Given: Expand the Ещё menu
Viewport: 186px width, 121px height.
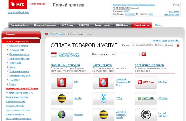Looking at the screenshot, I should coord(159,25).
